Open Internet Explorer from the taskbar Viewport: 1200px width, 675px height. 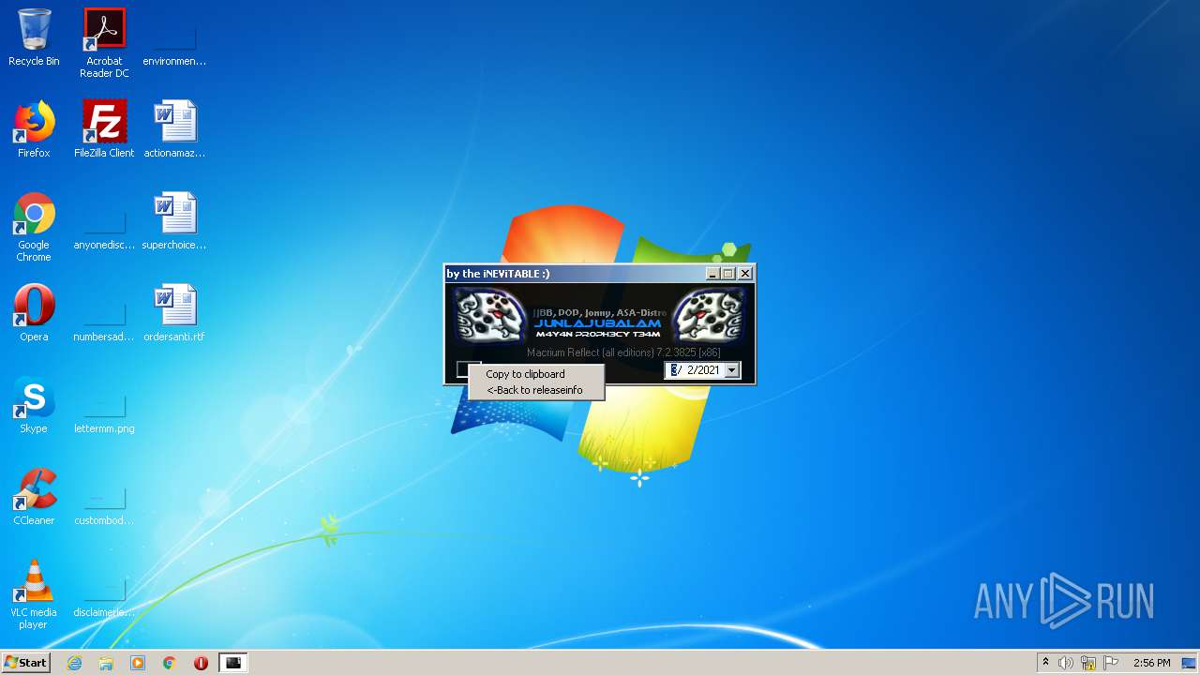[74, 663]
